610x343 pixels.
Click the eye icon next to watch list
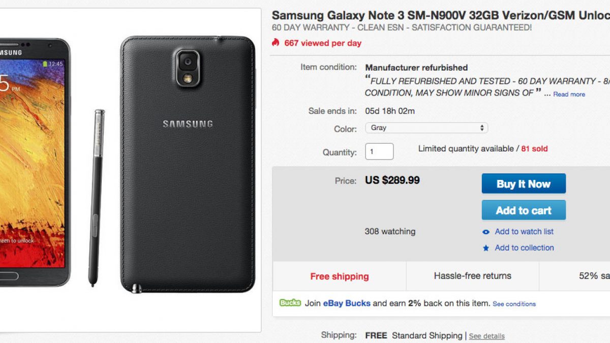click(486, 232)
